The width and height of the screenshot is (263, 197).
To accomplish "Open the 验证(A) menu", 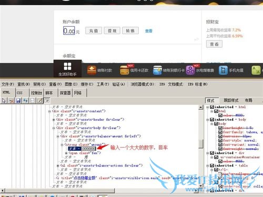I will click(119, 84).
